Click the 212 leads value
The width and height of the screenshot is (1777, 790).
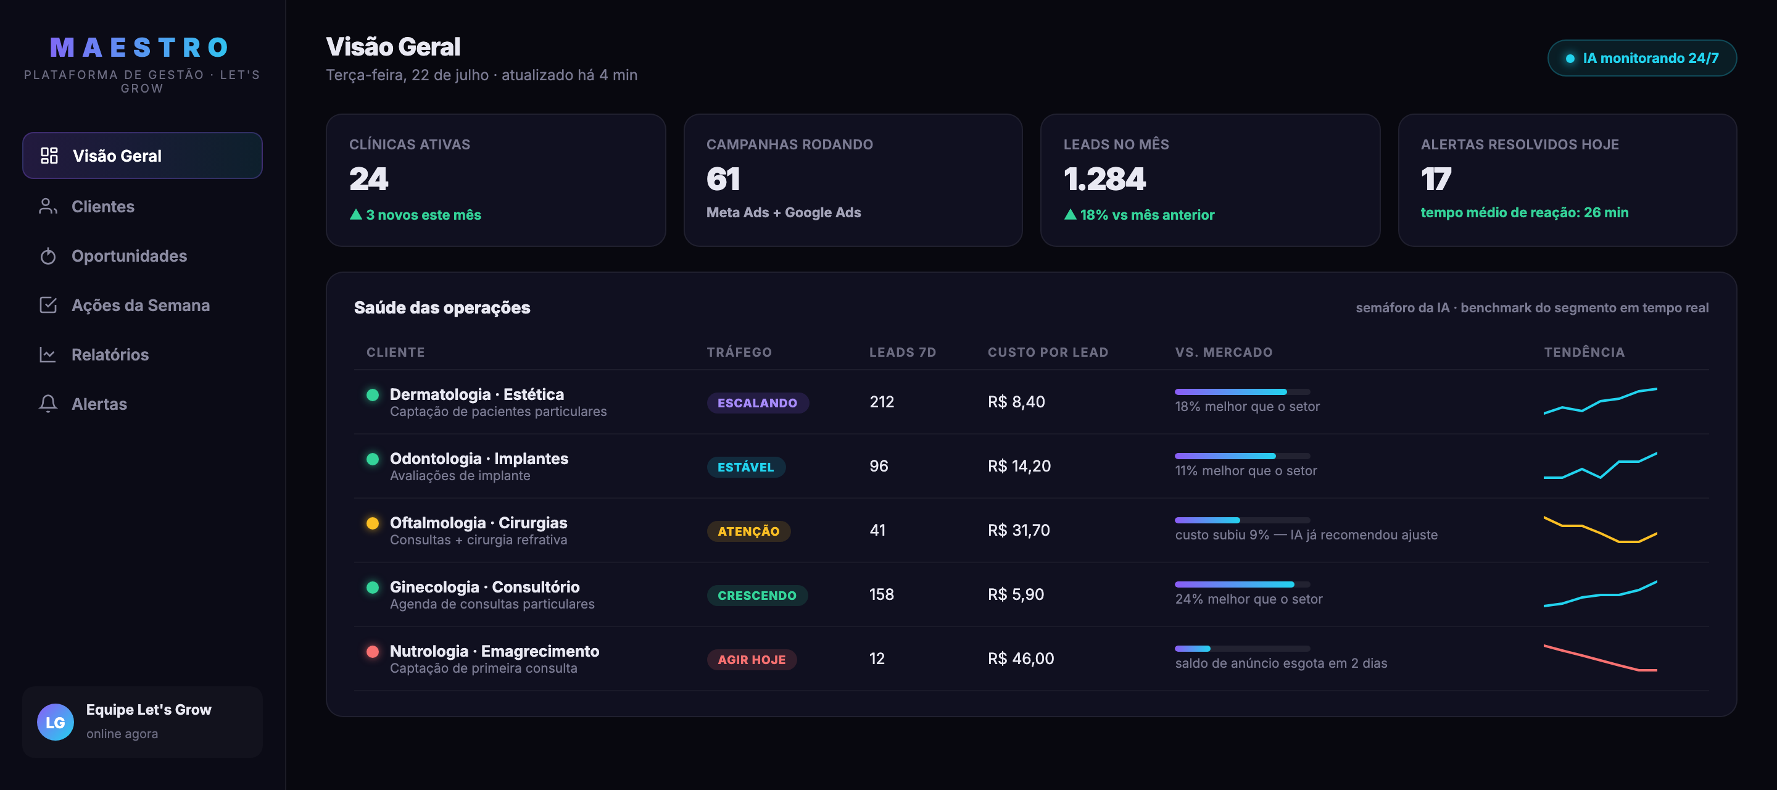(882, 402)
